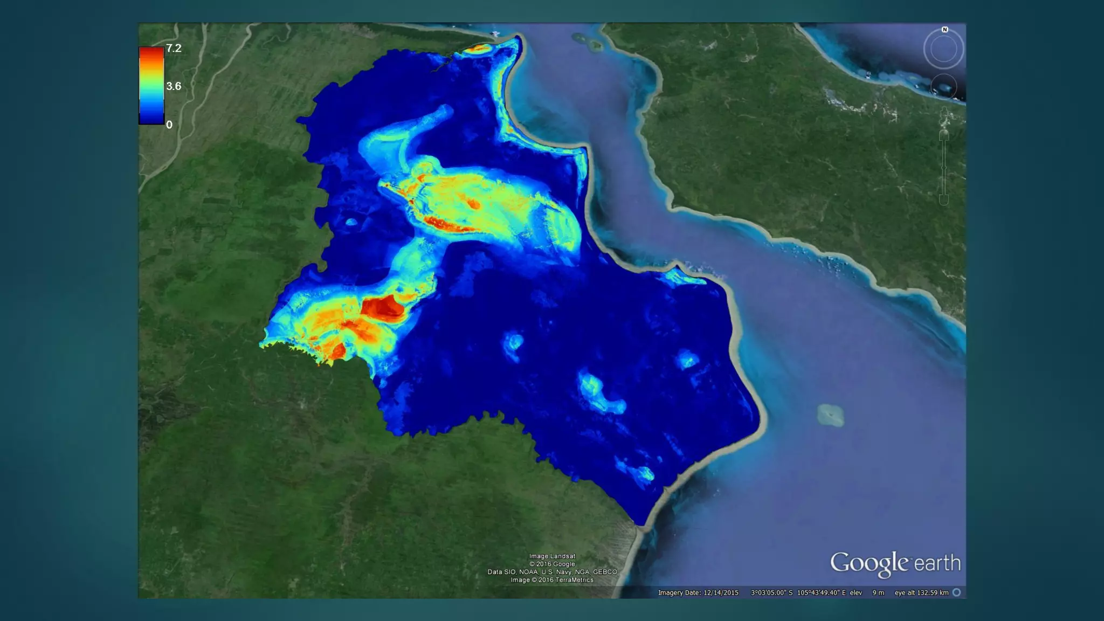Image resolution: width=1104 pixels, height=621 pixels.
Task: Click the Imagery Date 12/14/2015 label
Action: [698, 592]
